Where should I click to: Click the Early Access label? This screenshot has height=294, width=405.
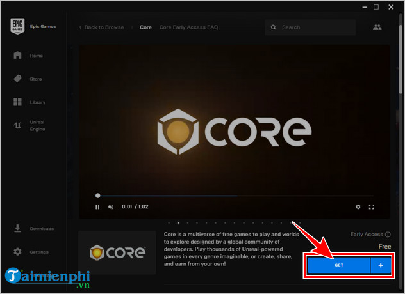coord(367,234)
